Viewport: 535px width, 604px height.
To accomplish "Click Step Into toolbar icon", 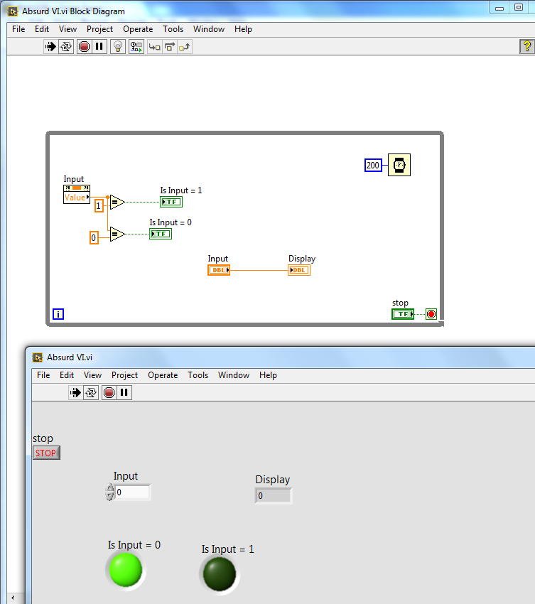I will [154, 47].
